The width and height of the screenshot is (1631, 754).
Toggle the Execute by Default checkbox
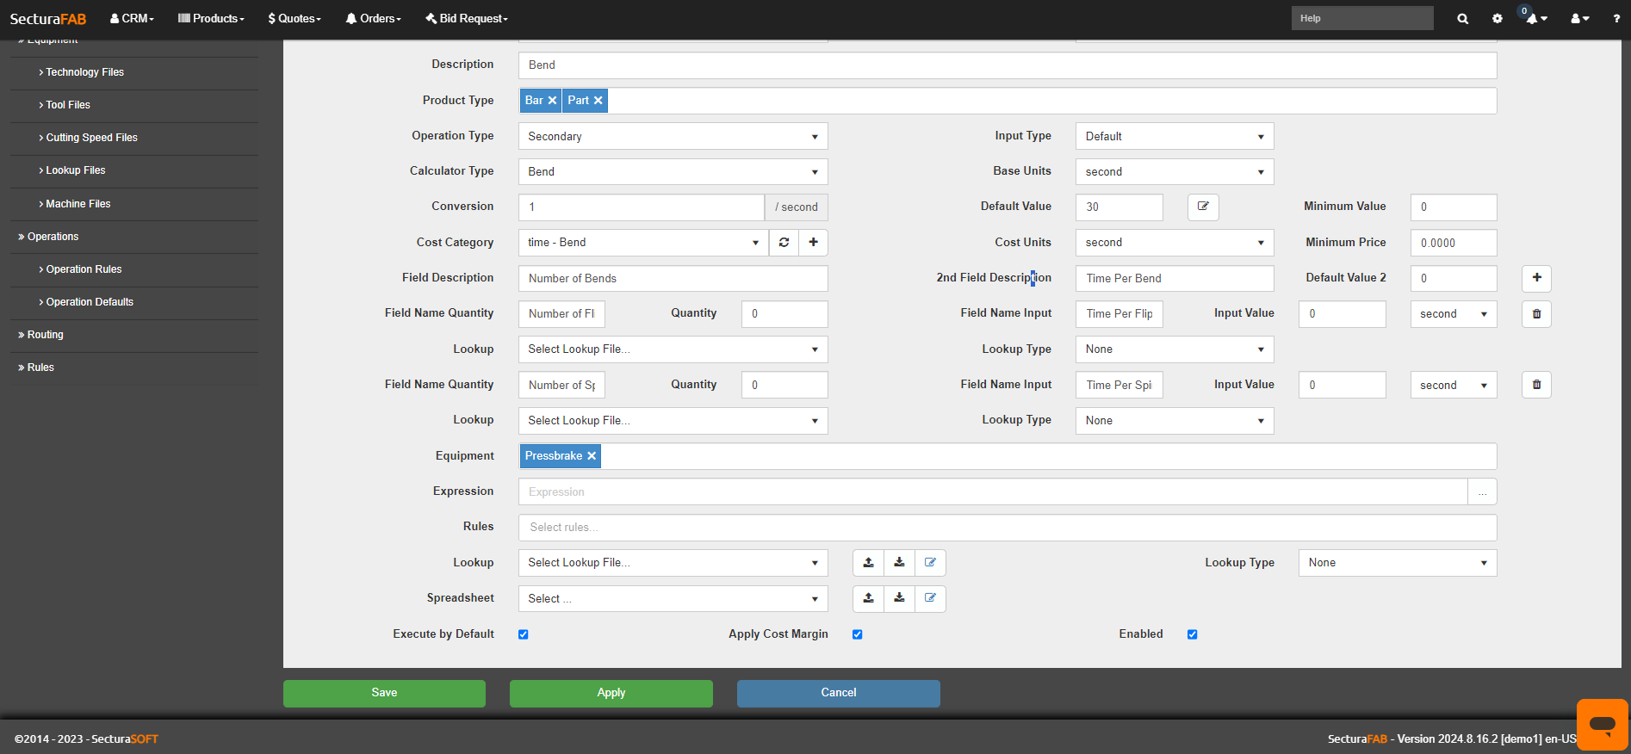click(523, 634)
